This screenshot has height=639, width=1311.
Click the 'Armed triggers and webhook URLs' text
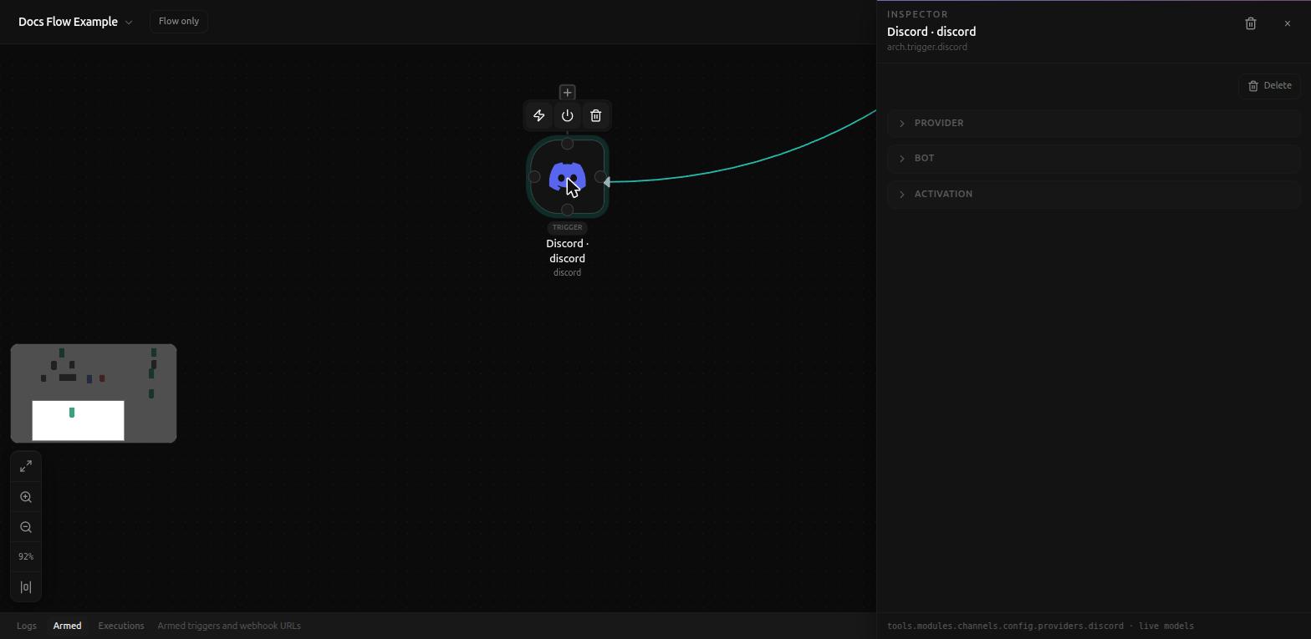point(229,626)
